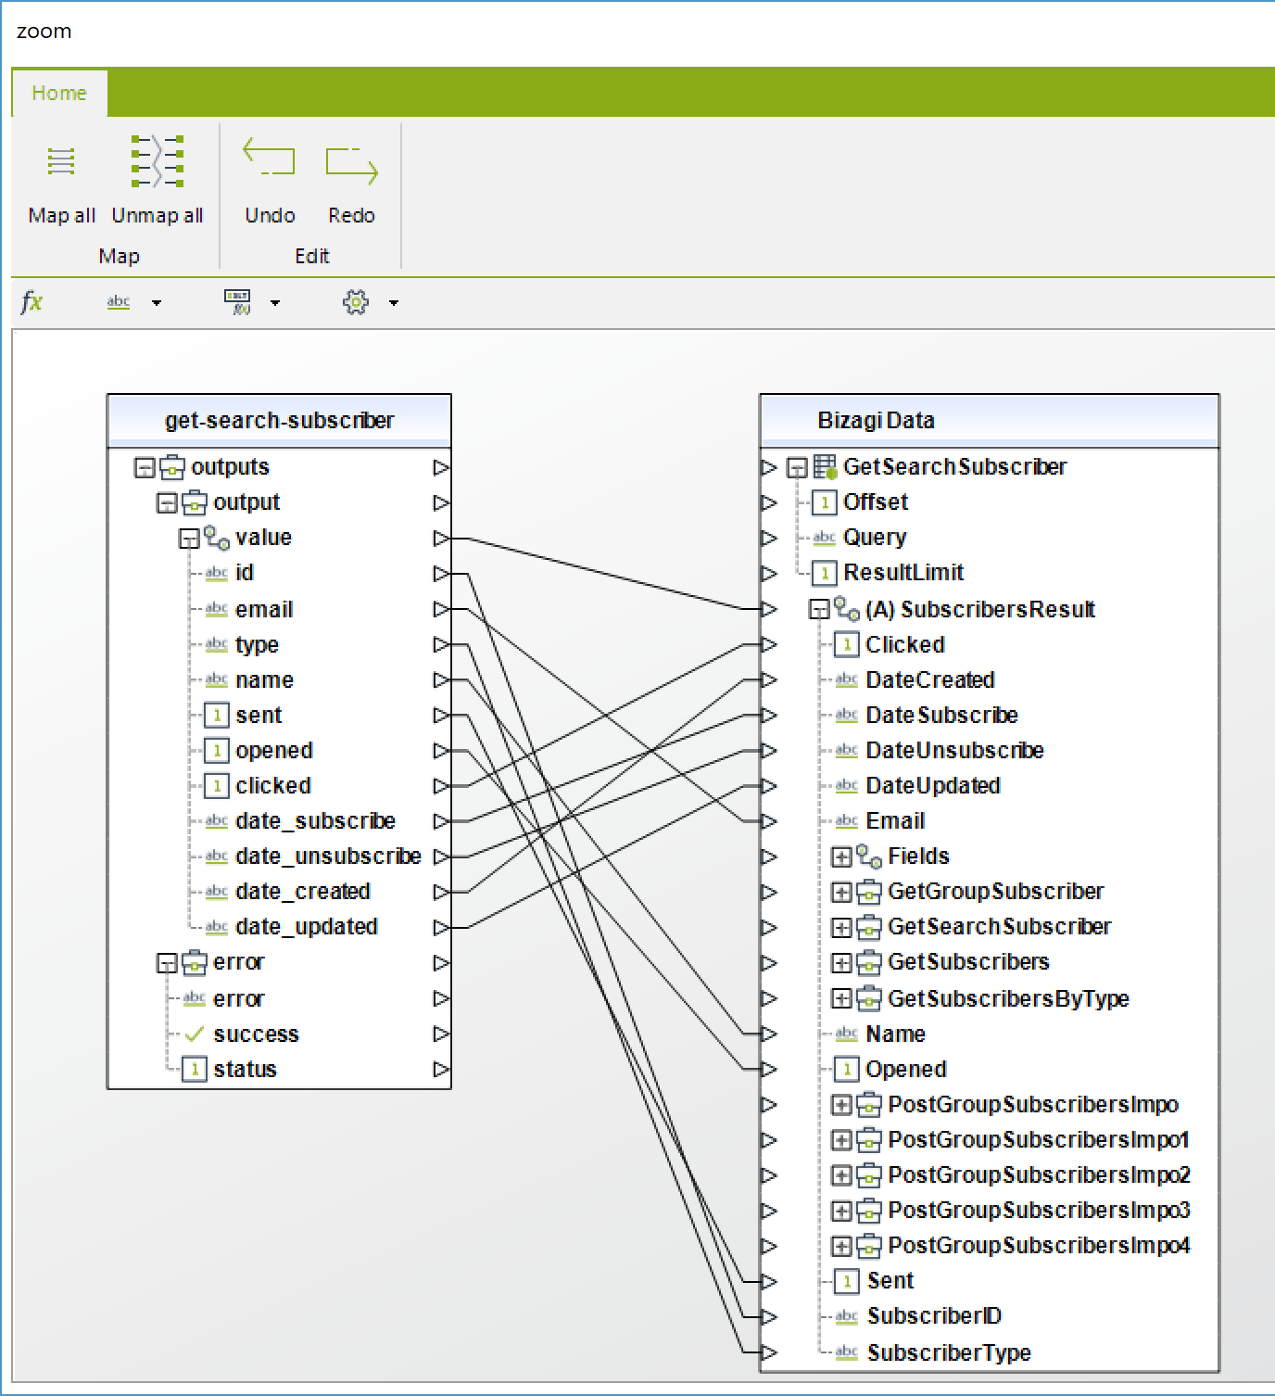The width and height of the screenshot is (1275, 1396).
Task: Select the success boolean field
Action: pyautogui.click(x=256, y=1034)
